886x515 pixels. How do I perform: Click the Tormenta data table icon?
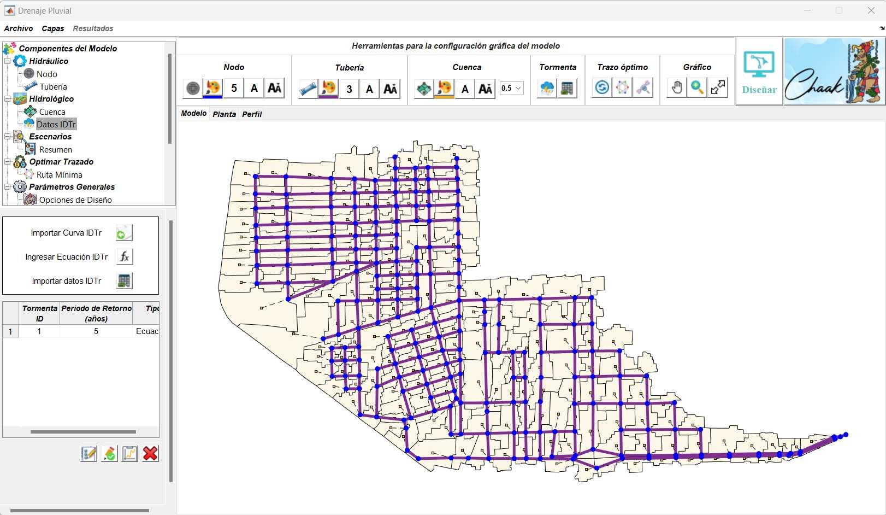(x=567, y=88)
